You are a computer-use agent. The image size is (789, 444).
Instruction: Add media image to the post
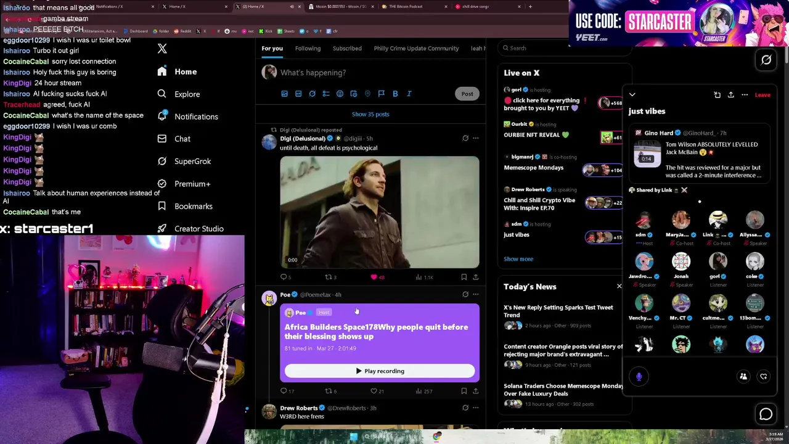click(x=285, y=94)
